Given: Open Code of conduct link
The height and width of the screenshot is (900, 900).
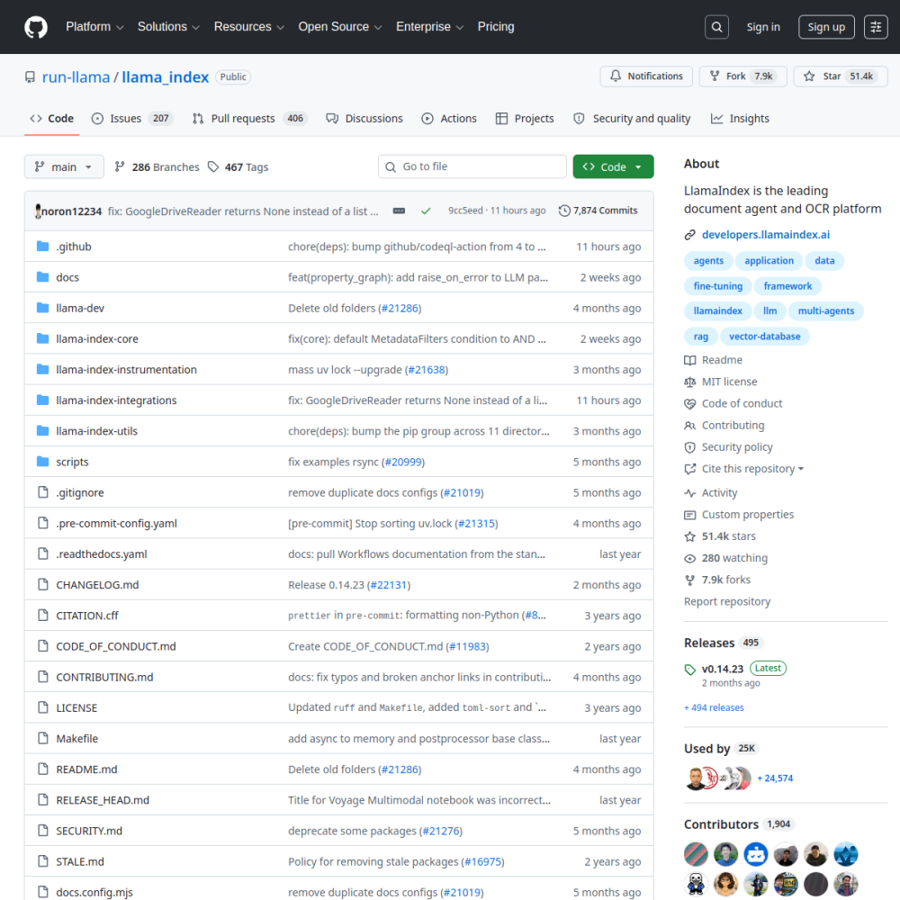Looking at the screenshot, I should 733,403.
